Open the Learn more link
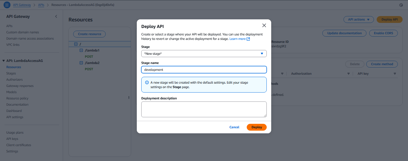Screen dimensions: 408x161 [x=237, y=39]
